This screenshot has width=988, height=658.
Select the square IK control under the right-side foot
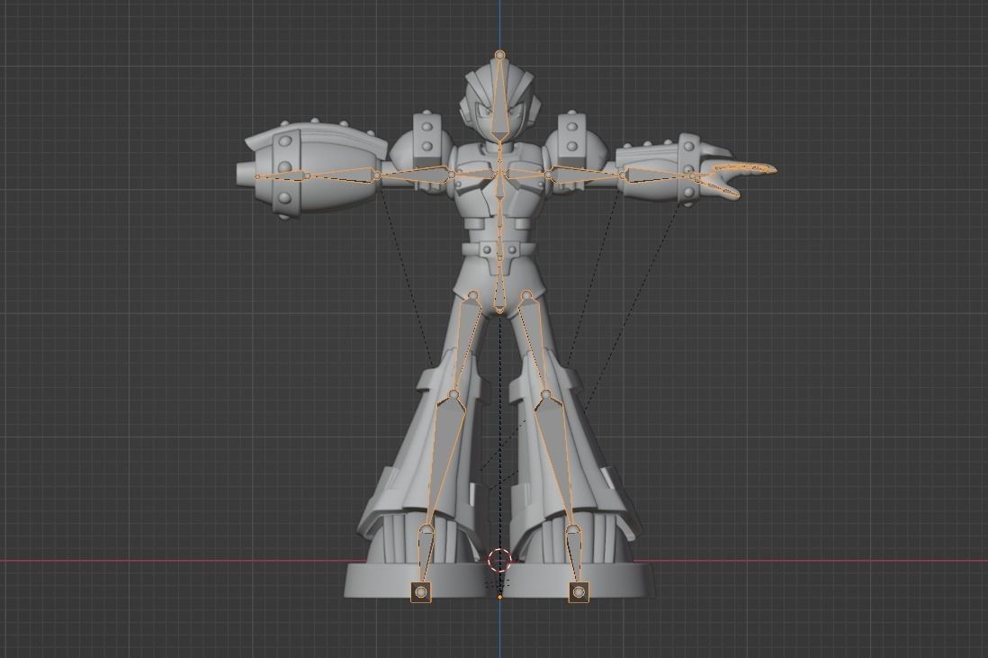579,591
